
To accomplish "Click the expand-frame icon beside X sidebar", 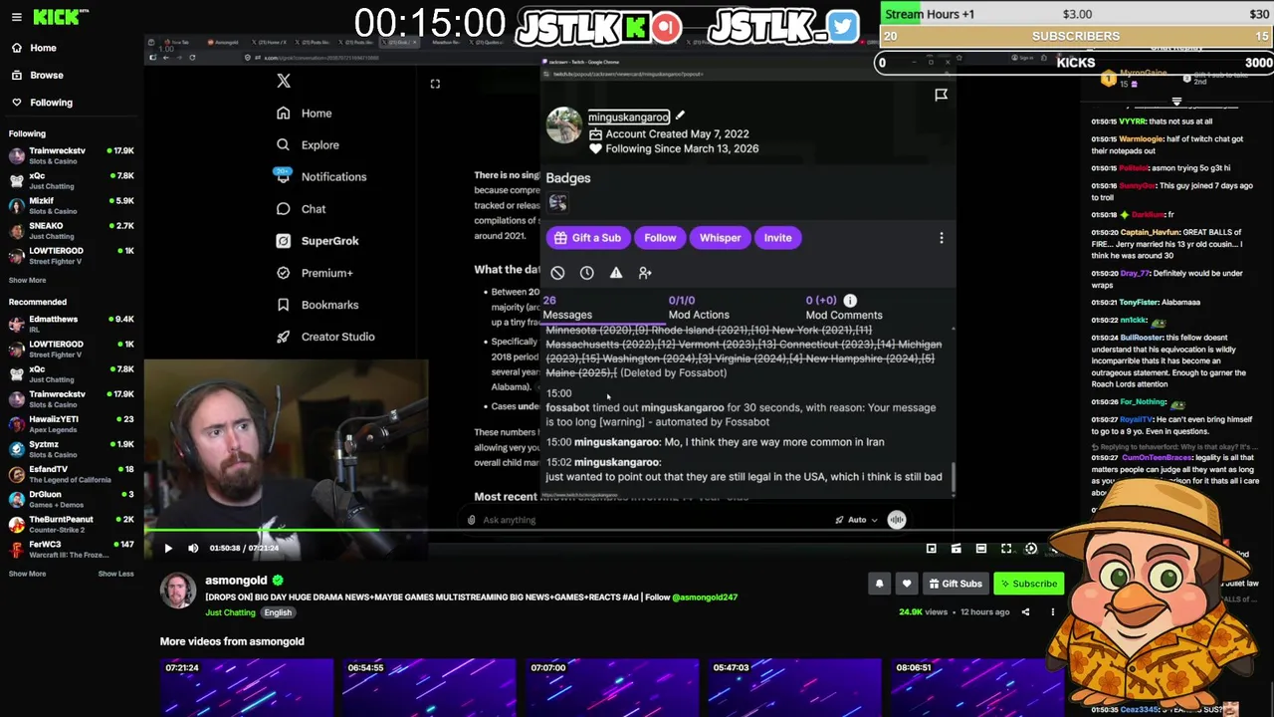I will click(x=435, y=84).
